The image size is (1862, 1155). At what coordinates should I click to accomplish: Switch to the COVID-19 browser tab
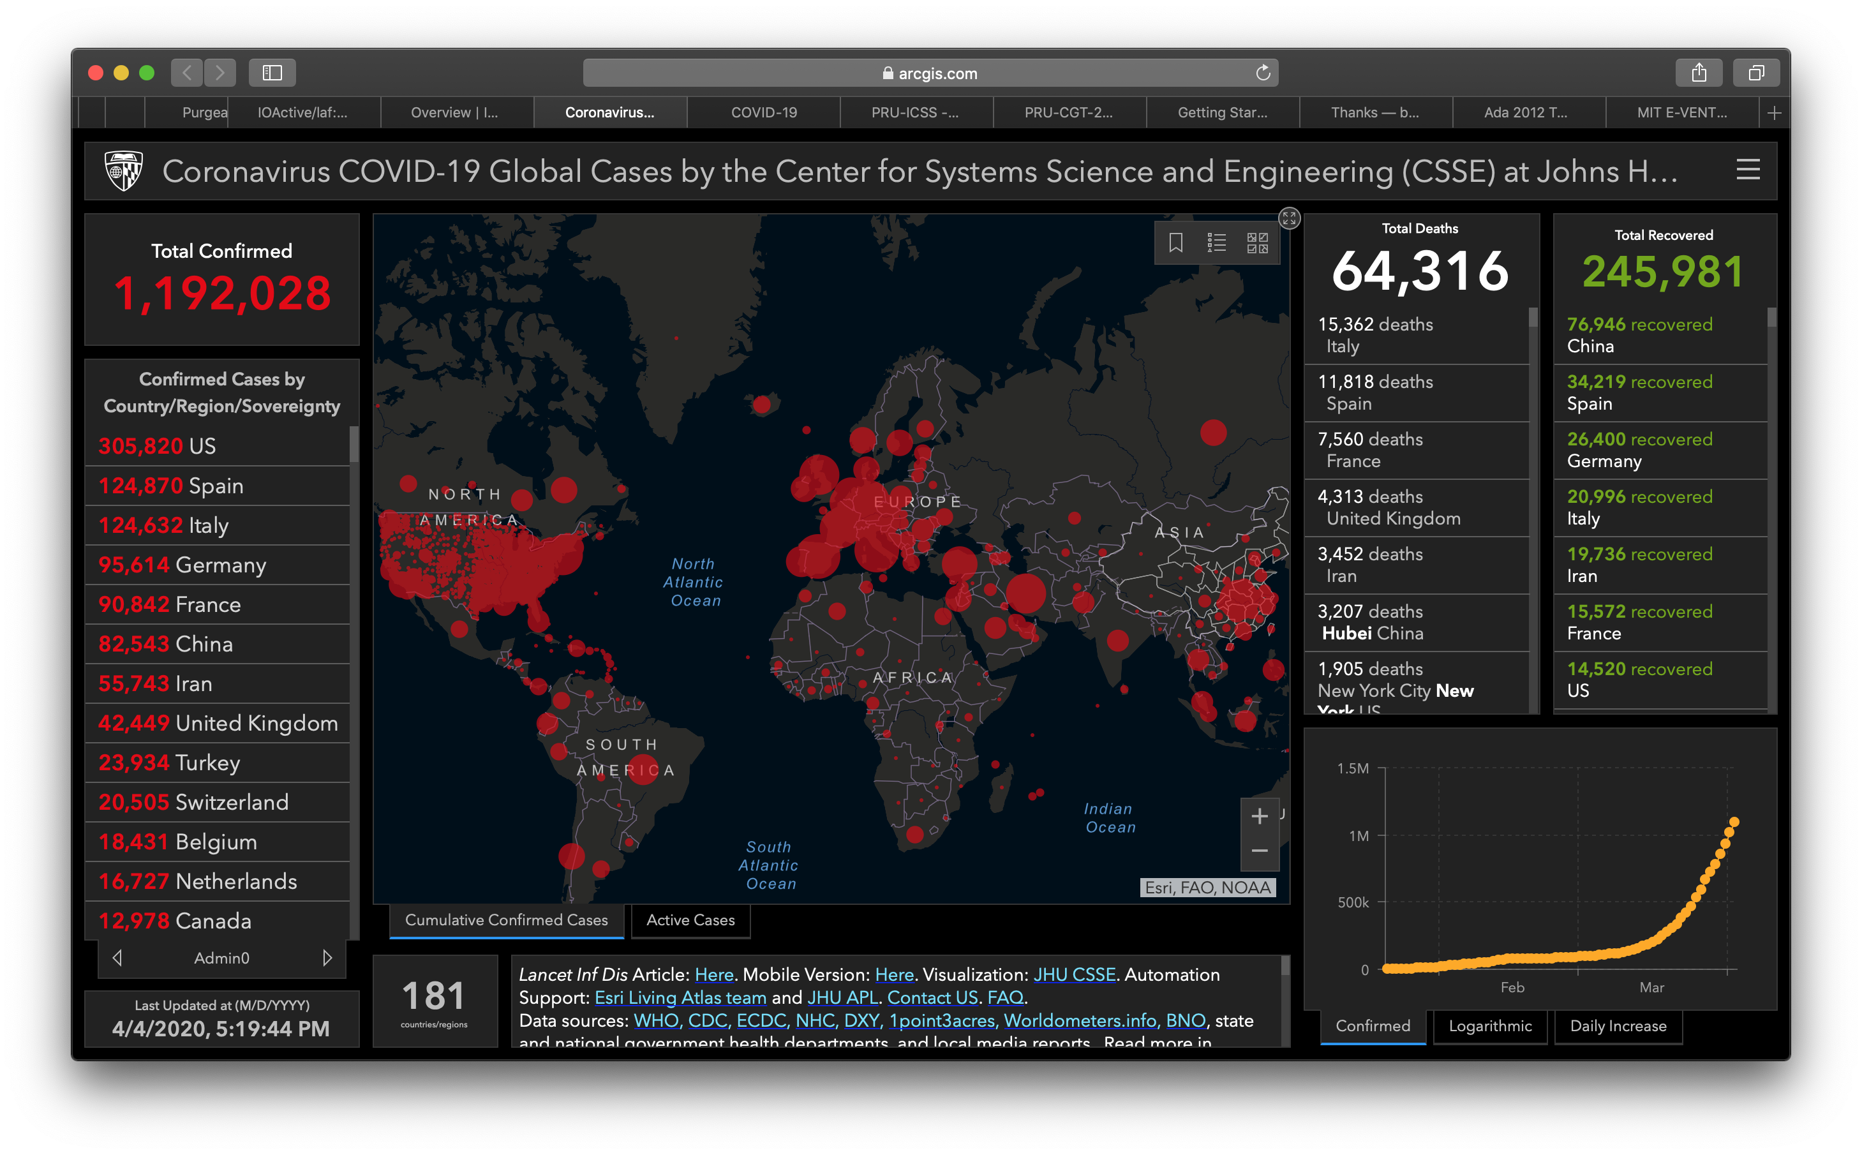pyautogui.click(x=764, y=112)
